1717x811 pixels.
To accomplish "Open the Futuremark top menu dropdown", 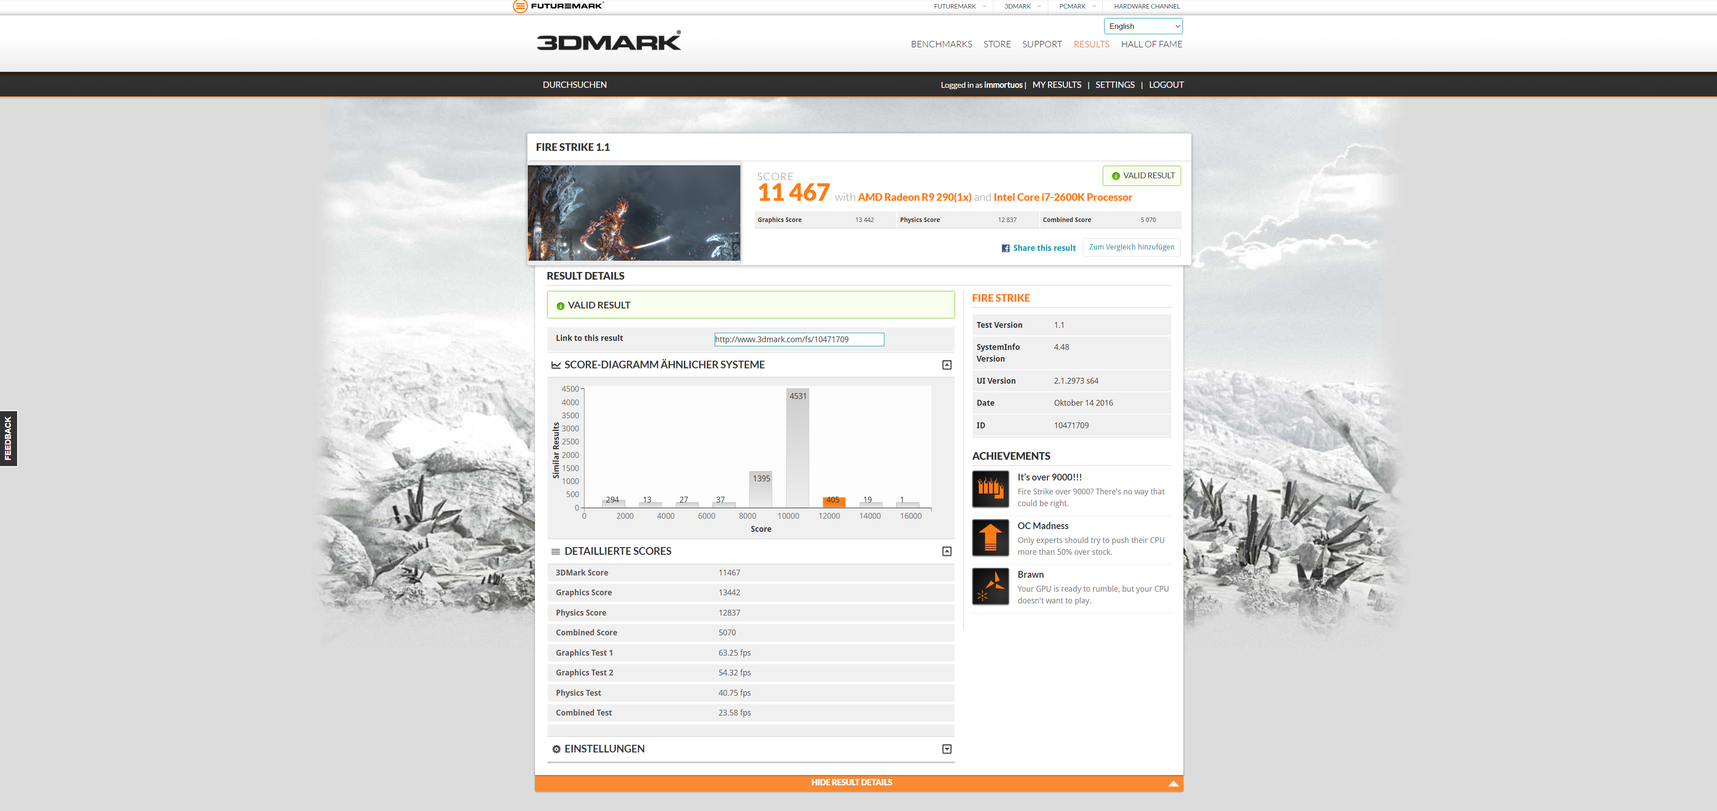I will coord(959,7).
